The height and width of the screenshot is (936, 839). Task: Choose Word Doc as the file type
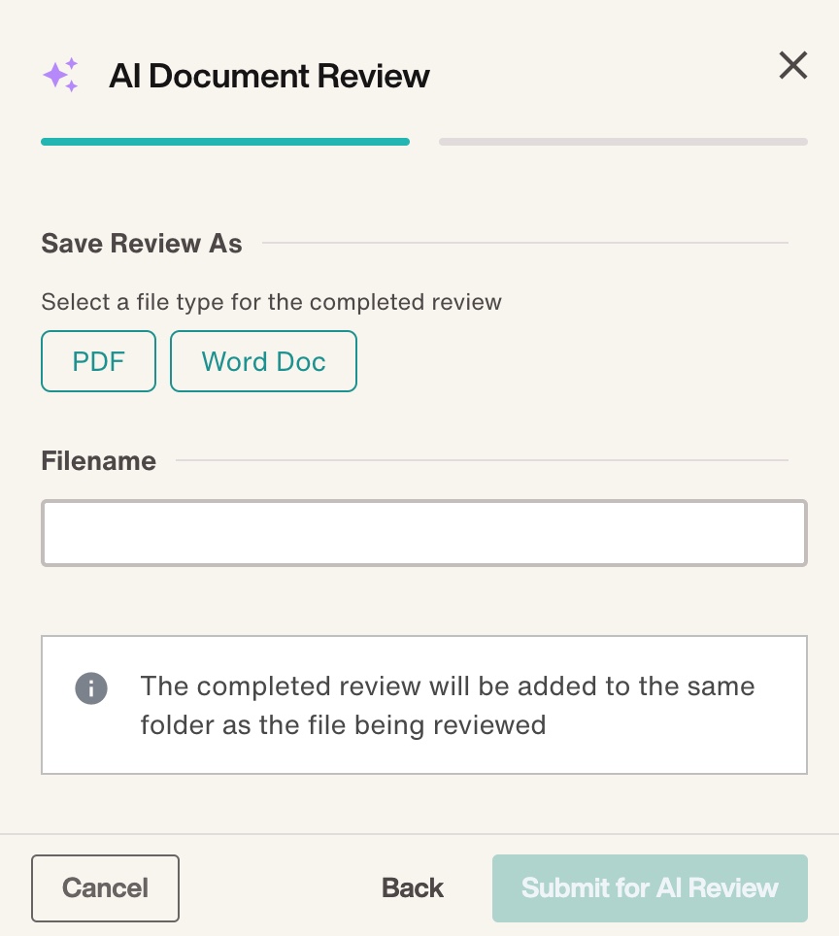[263, 361]
